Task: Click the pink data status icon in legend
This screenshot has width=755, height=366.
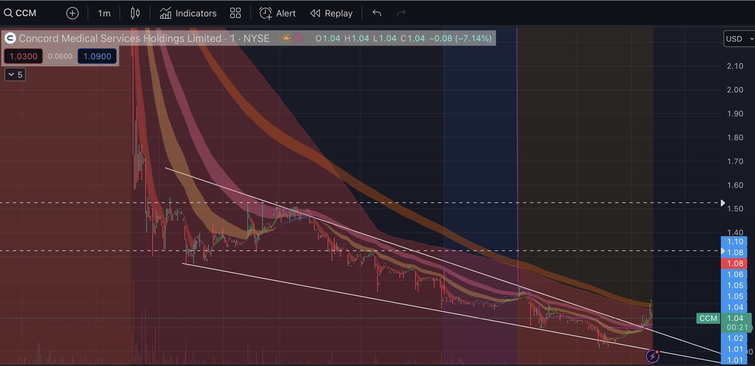Action: tap(298, 38)
